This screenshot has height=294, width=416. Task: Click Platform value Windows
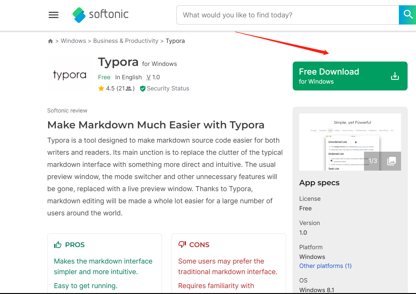(x=312, y=257)
